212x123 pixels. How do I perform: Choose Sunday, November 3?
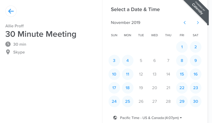pyautogui.click(x=114, y=61)
